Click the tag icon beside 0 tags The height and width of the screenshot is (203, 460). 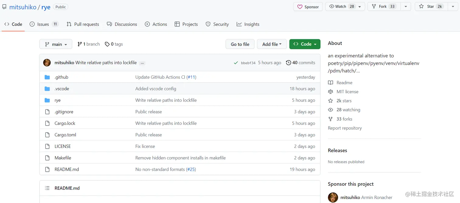click(107, 44)
